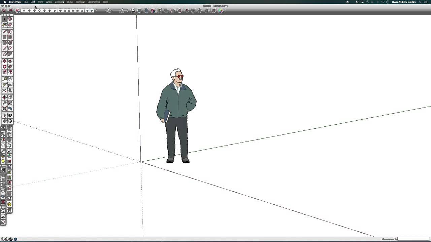The image size is (431, 242).
Task: Click the Zoom Extents tool
Action: [x=4, y=109]
